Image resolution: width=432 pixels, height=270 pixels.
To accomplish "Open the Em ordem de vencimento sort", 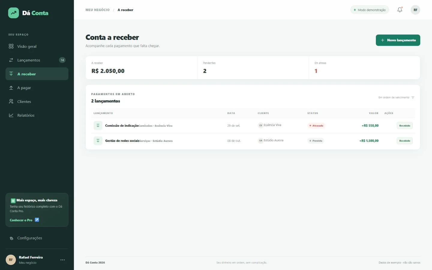I will point(396,97).
